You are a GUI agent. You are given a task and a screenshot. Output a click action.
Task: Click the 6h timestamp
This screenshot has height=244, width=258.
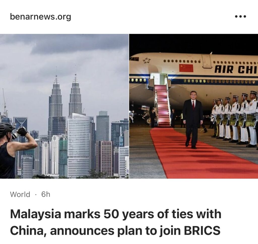[x=46, y=194]
